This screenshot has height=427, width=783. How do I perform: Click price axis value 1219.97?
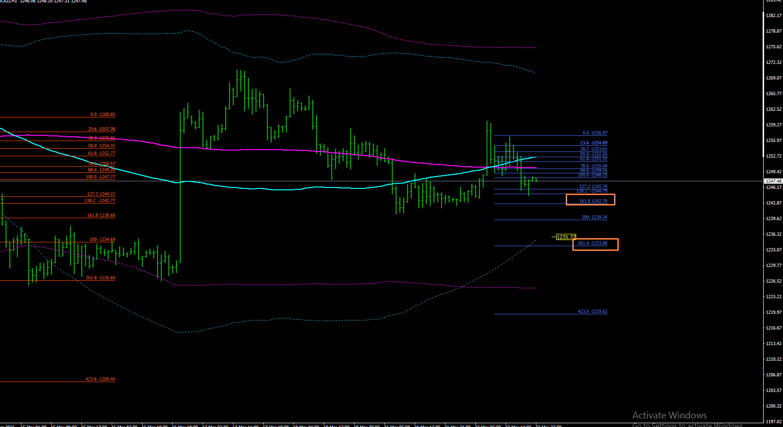click(774, 312)
